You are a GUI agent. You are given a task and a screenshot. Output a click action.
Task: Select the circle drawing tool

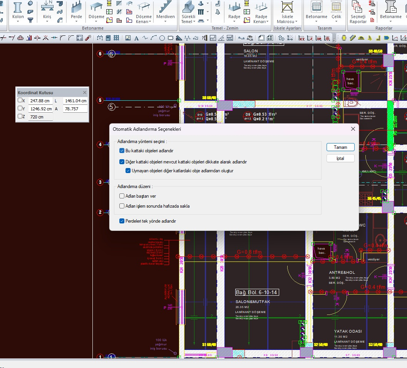(162, 38)
